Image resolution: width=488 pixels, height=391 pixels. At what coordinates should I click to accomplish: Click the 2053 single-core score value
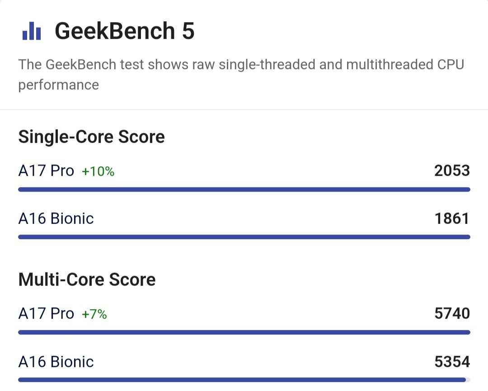452,170
